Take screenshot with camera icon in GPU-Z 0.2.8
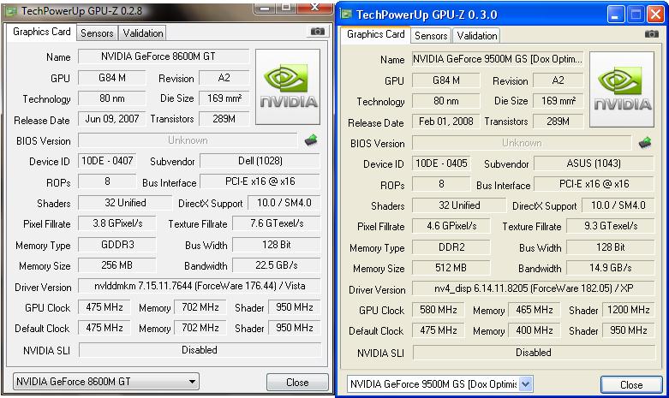 click(317, 31)
